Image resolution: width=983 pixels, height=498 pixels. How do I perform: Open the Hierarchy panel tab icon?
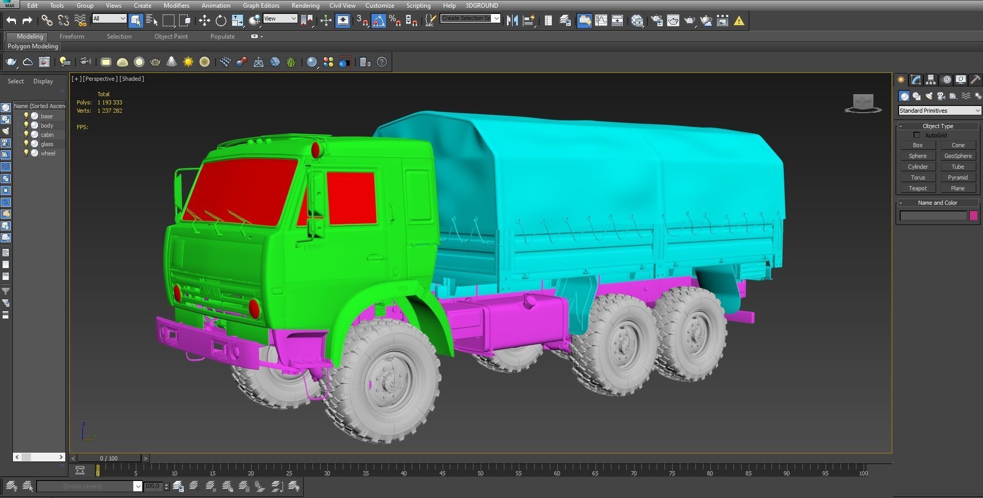click(931, 80)
